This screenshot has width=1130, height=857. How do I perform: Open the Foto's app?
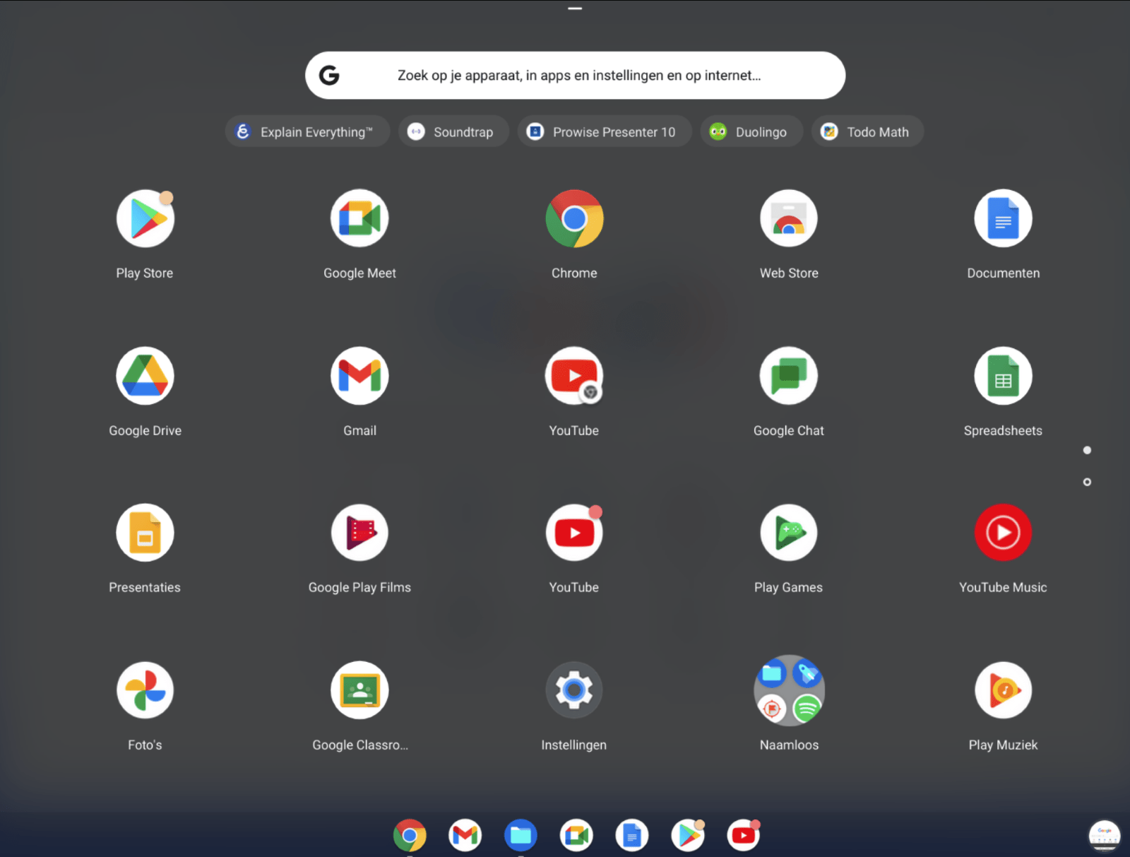click(x=145, y=690)
